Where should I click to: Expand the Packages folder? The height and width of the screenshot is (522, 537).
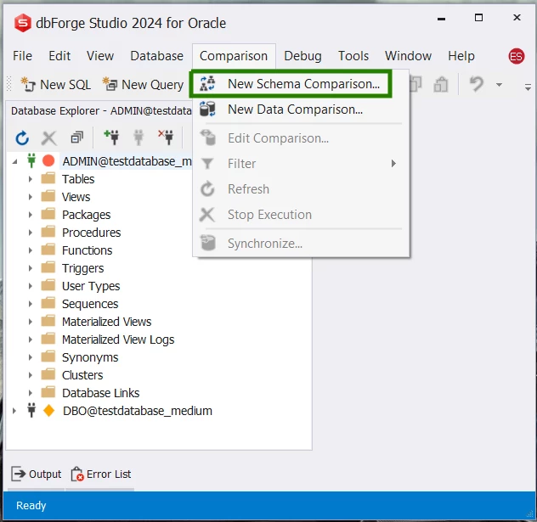30,215
